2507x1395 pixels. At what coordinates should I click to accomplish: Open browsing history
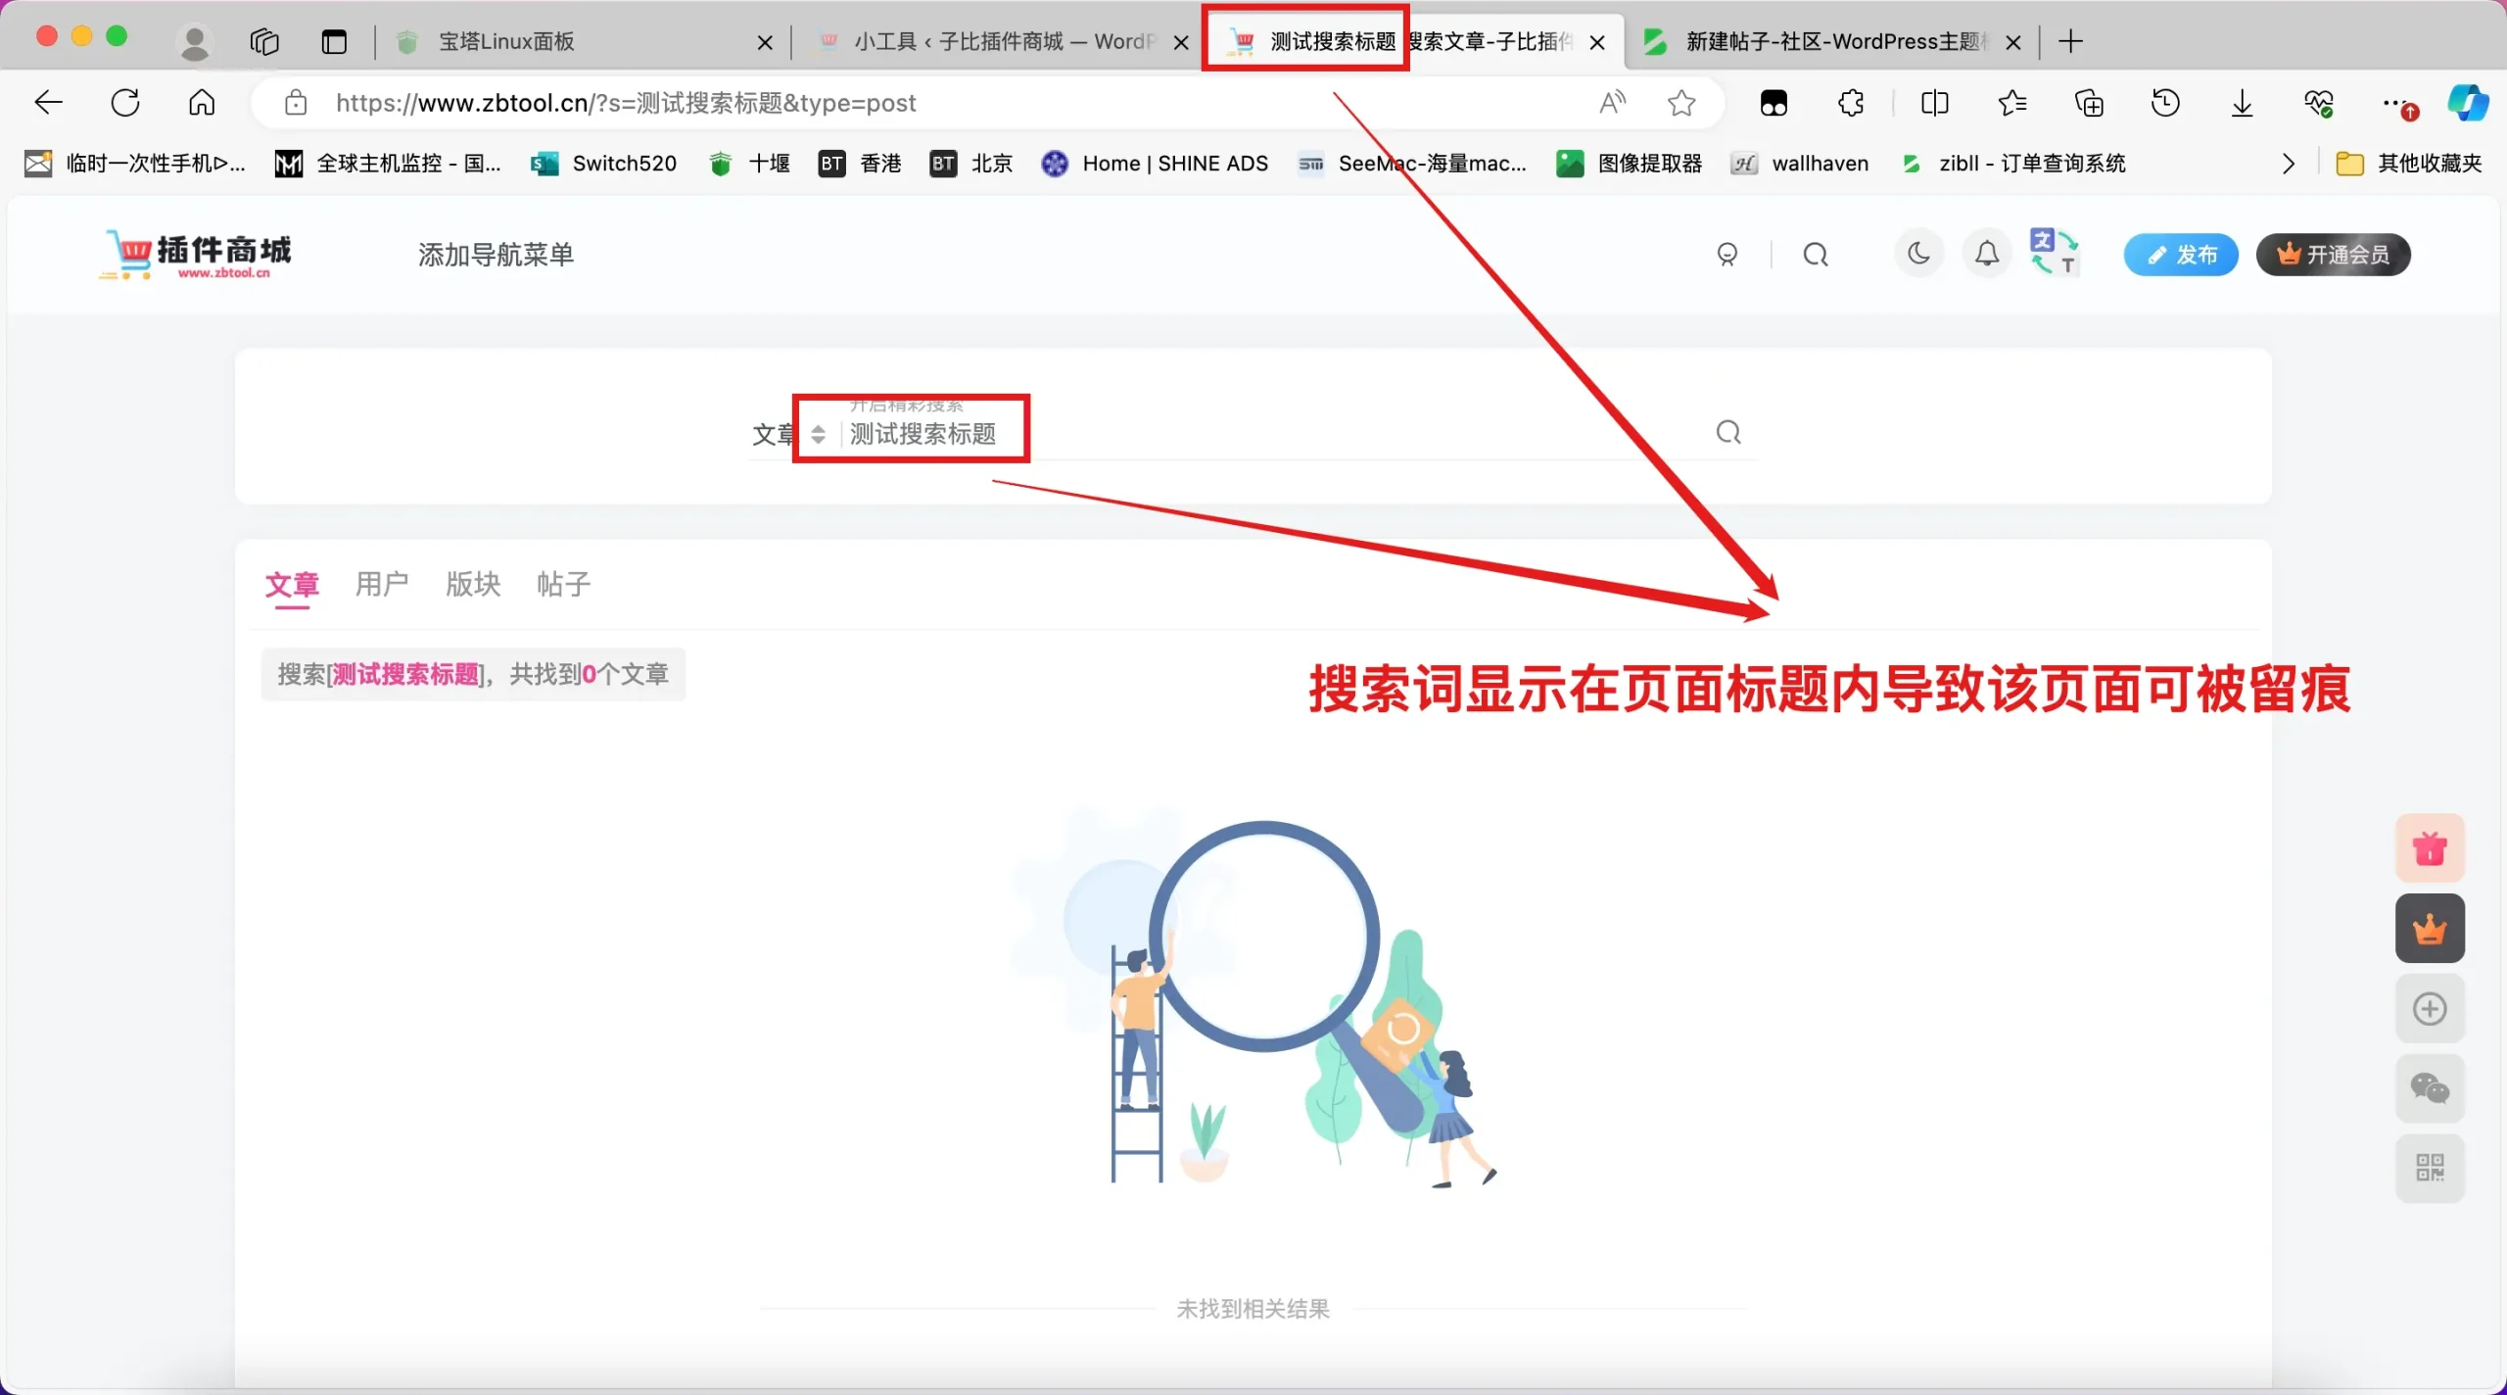pyautogui.click(x=2165, y=103)
